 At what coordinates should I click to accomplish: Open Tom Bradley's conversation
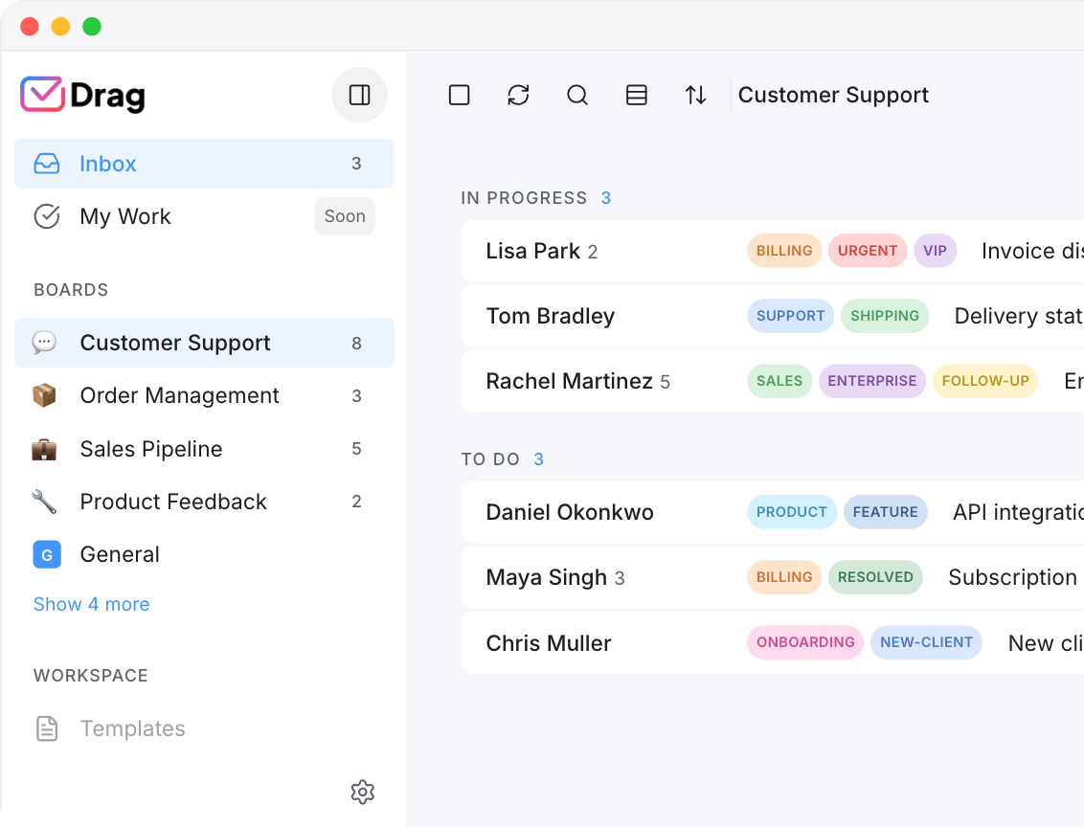click(x=772, y=316)
